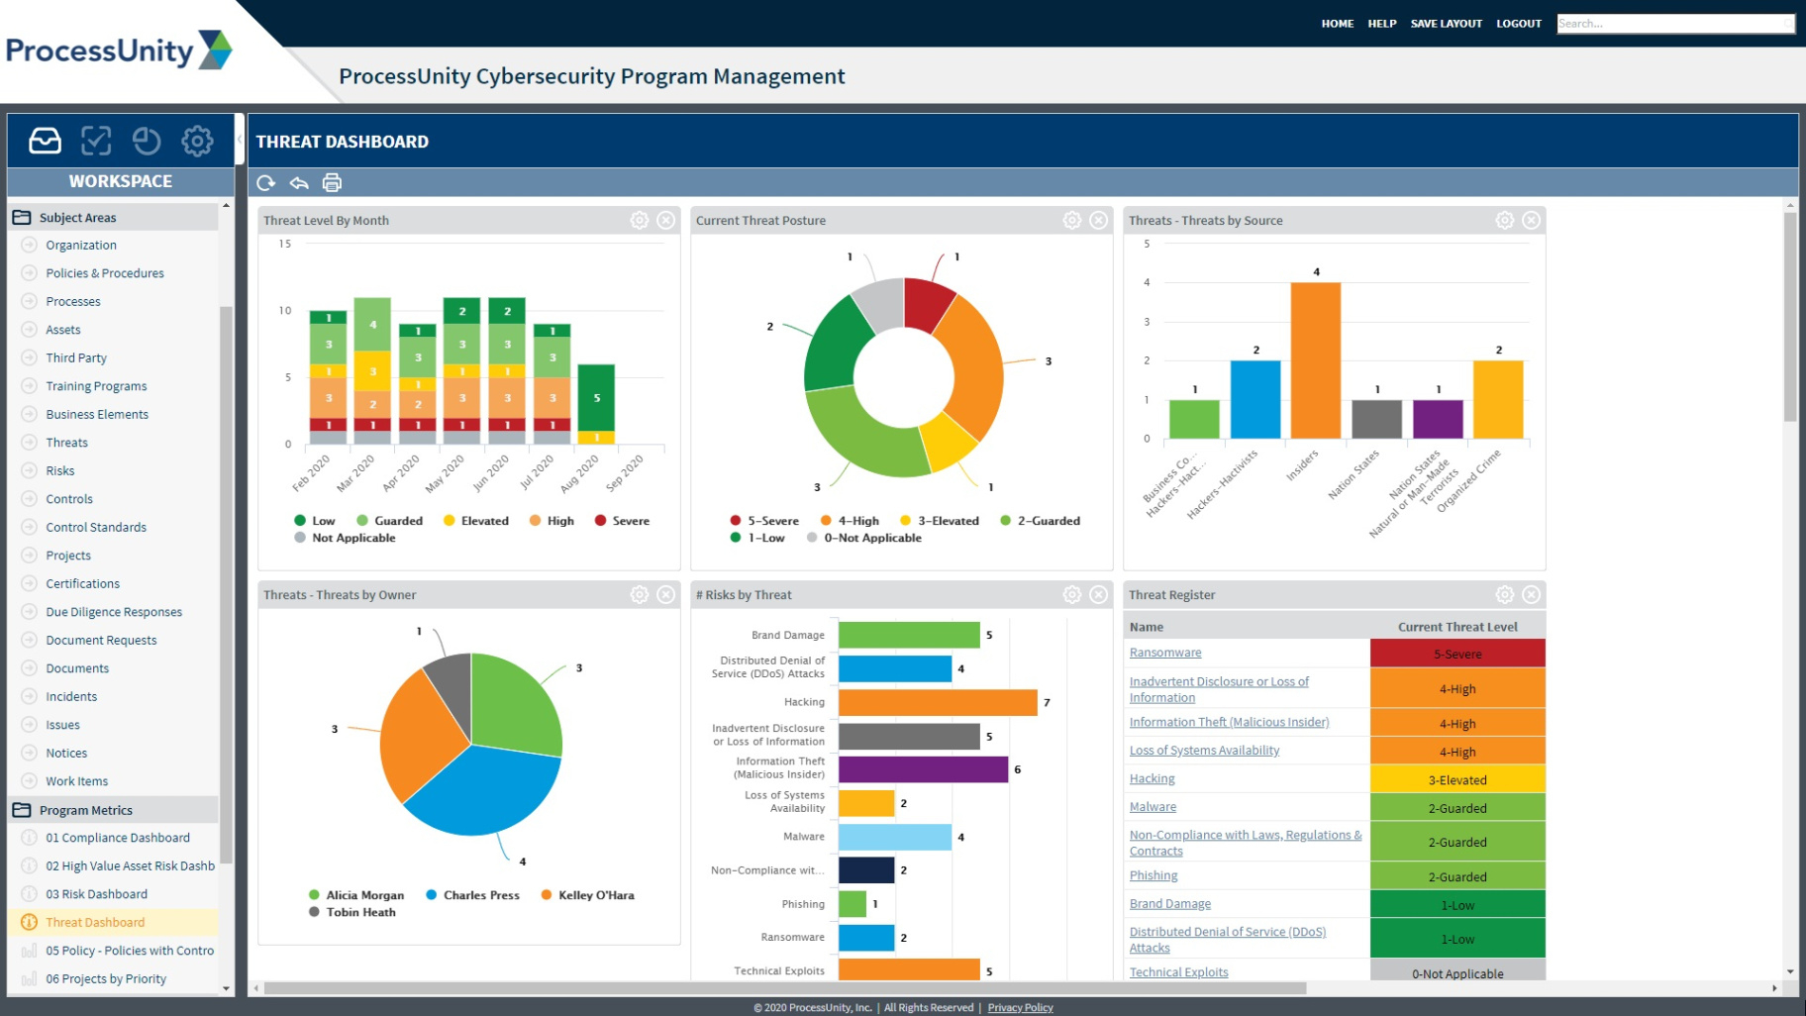Toggle Guarded series in Threat Level legend
This screenshot has width=1806, height=1016.
(x=389, y=521)
